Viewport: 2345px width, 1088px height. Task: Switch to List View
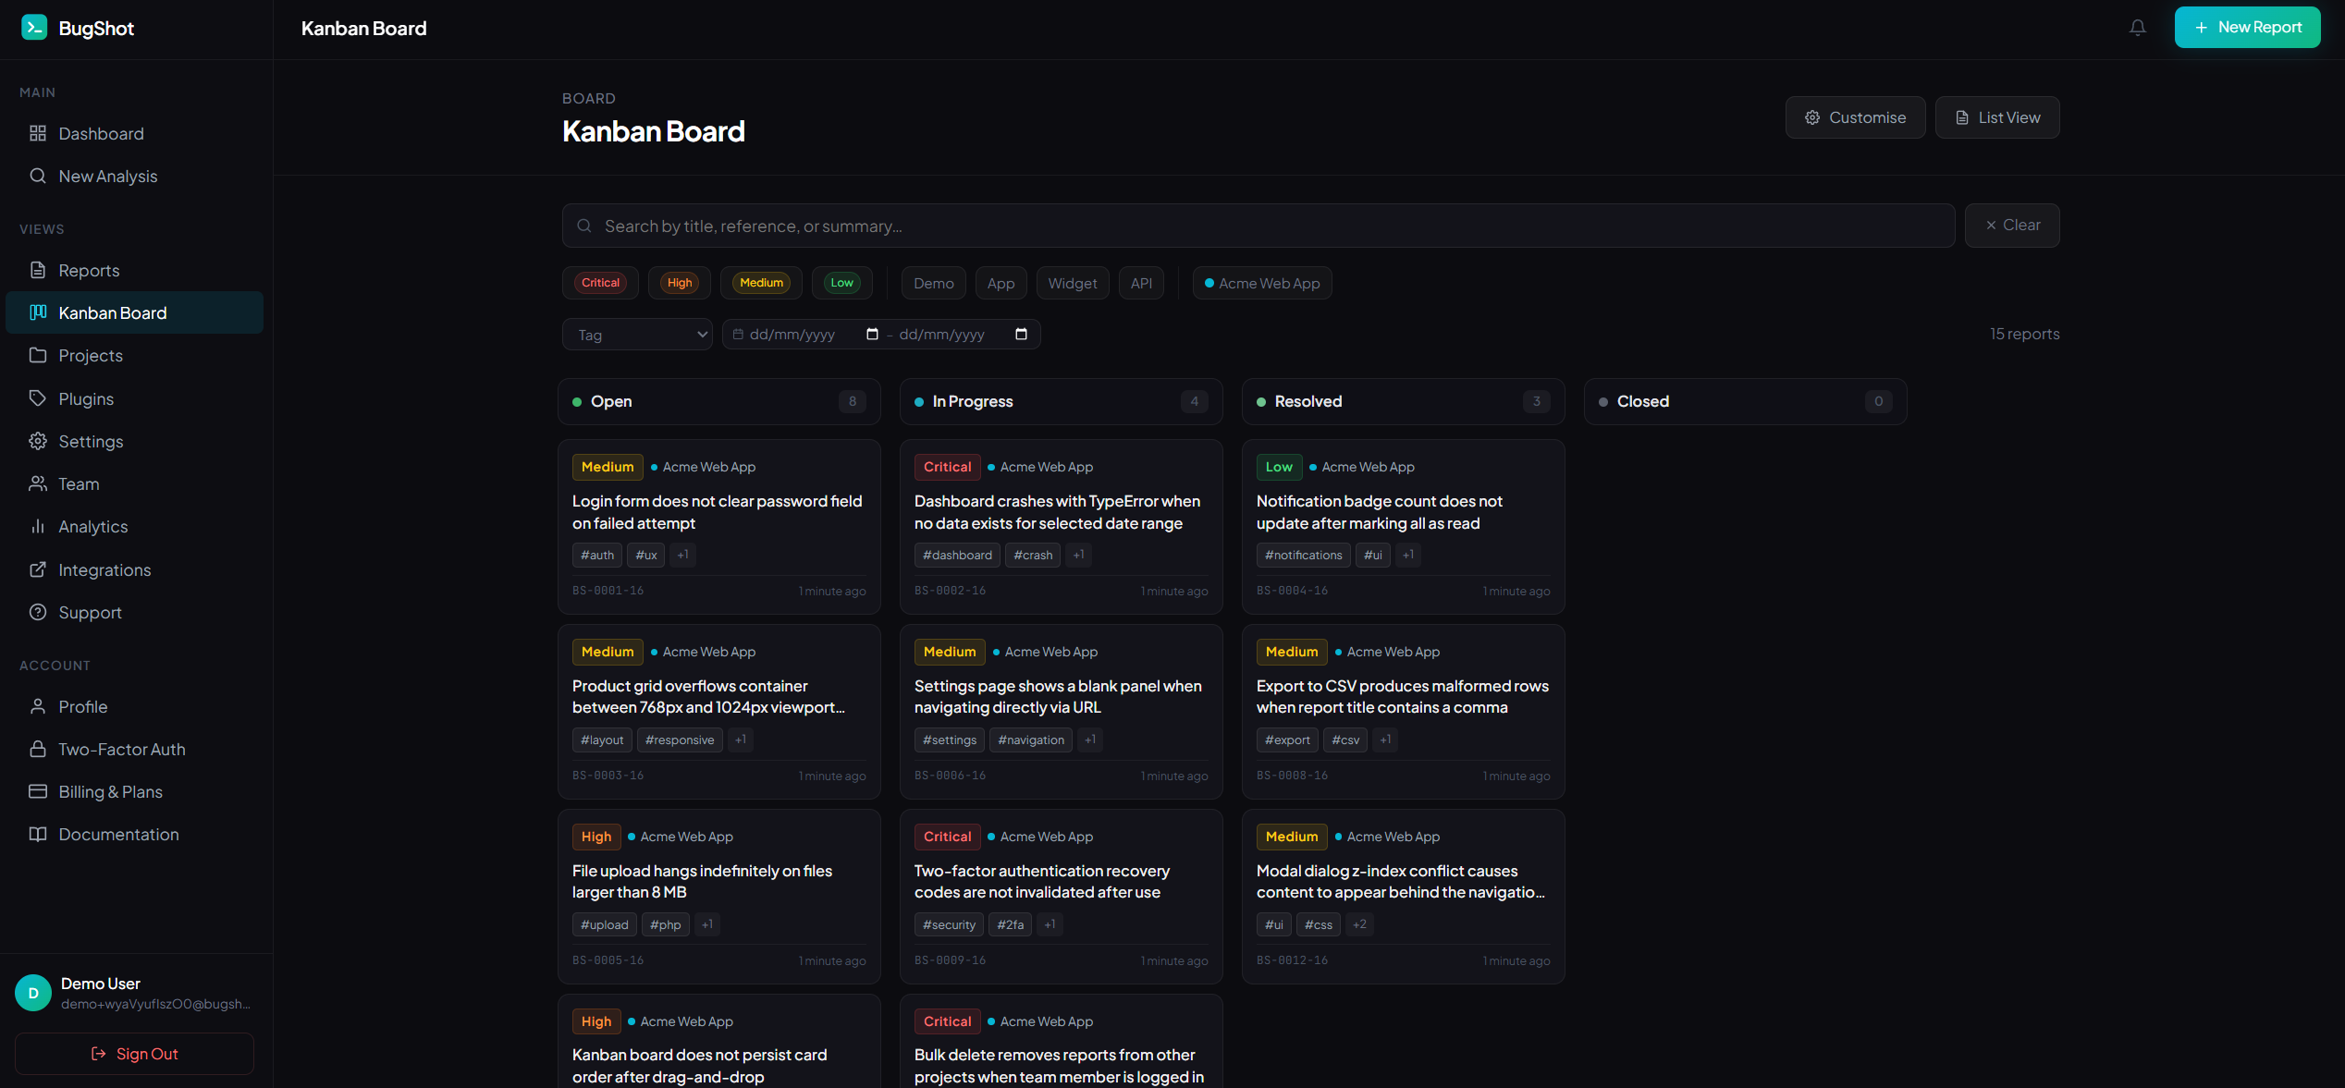1996,117
